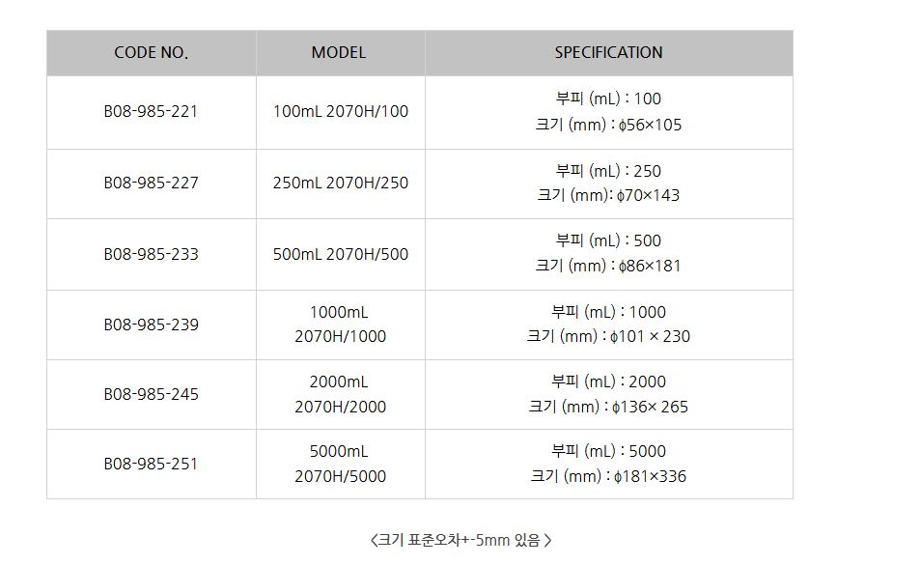921x565 pixels.
Task: Click the 2000mL 2070H/2000 model cell
Action: pos(340,394)
